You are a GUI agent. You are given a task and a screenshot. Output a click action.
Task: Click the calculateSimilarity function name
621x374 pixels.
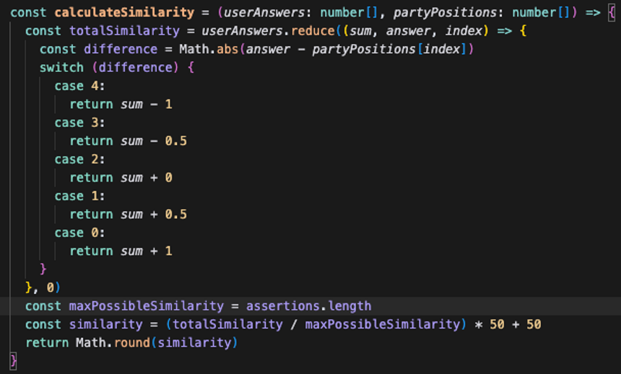pyautogui.click(x=124, y=13)
